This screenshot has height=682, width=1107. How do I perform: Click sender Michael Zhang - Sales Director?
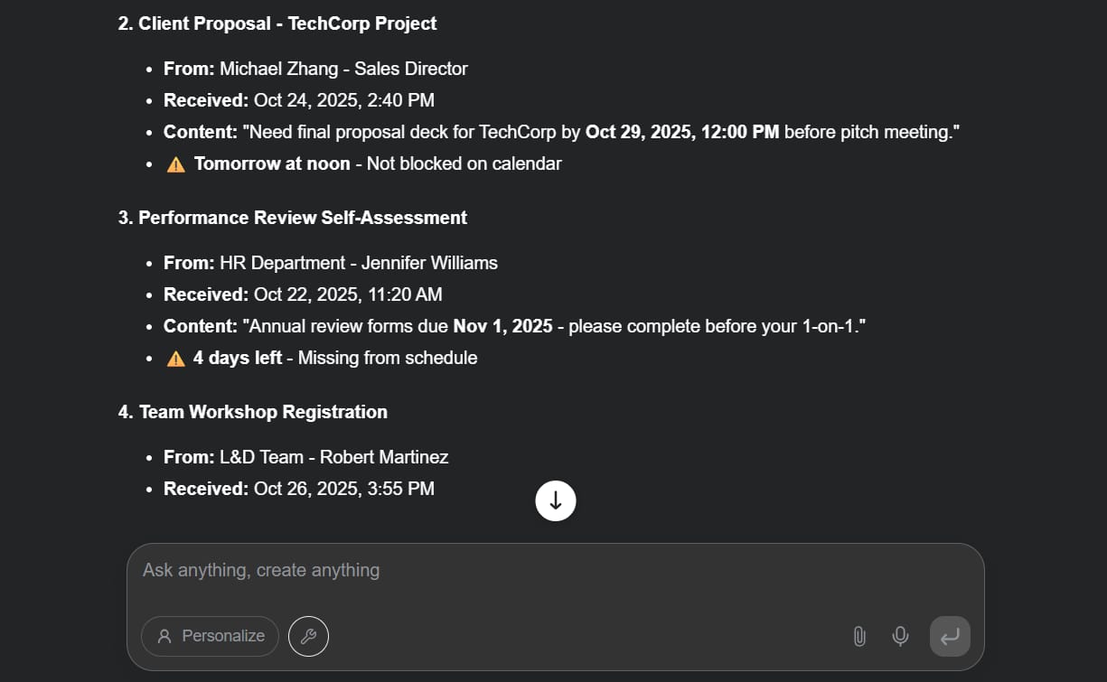(x=343, y=69)
